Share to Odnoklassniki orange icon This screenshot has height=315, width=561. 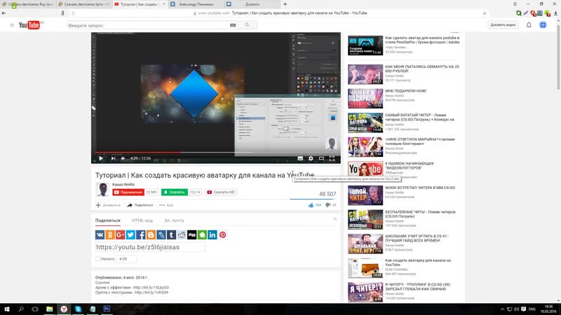[x=110, y=234]
